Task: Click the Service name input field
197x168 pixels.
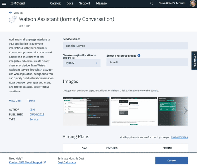Action: click(125, 46)
